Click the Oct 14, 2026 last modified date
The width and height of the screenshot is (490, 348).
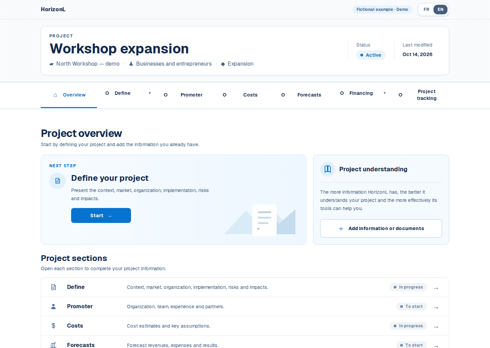[x=418, y=54]
